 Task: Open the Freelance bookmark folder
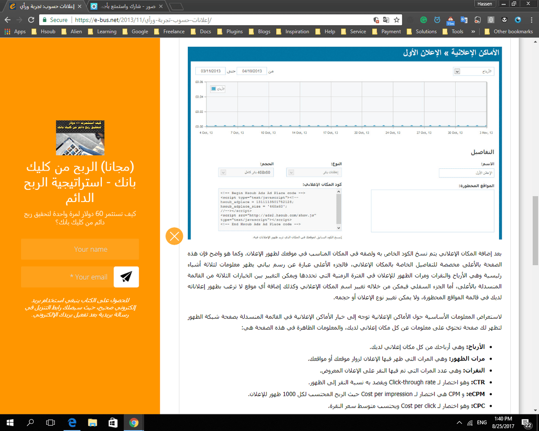169,31
